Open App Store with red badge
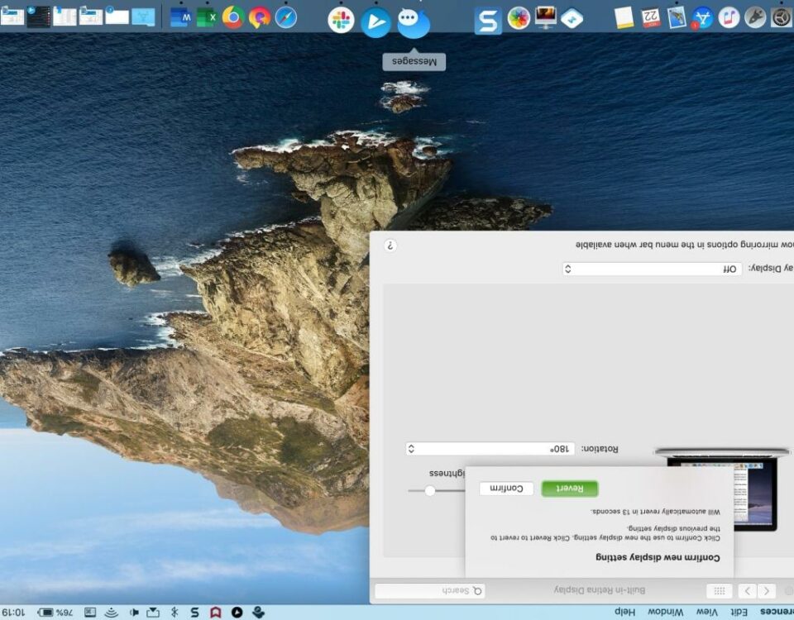Image resolution: width=794 pixels, height=620 pixels. click(x=702, y=18)
